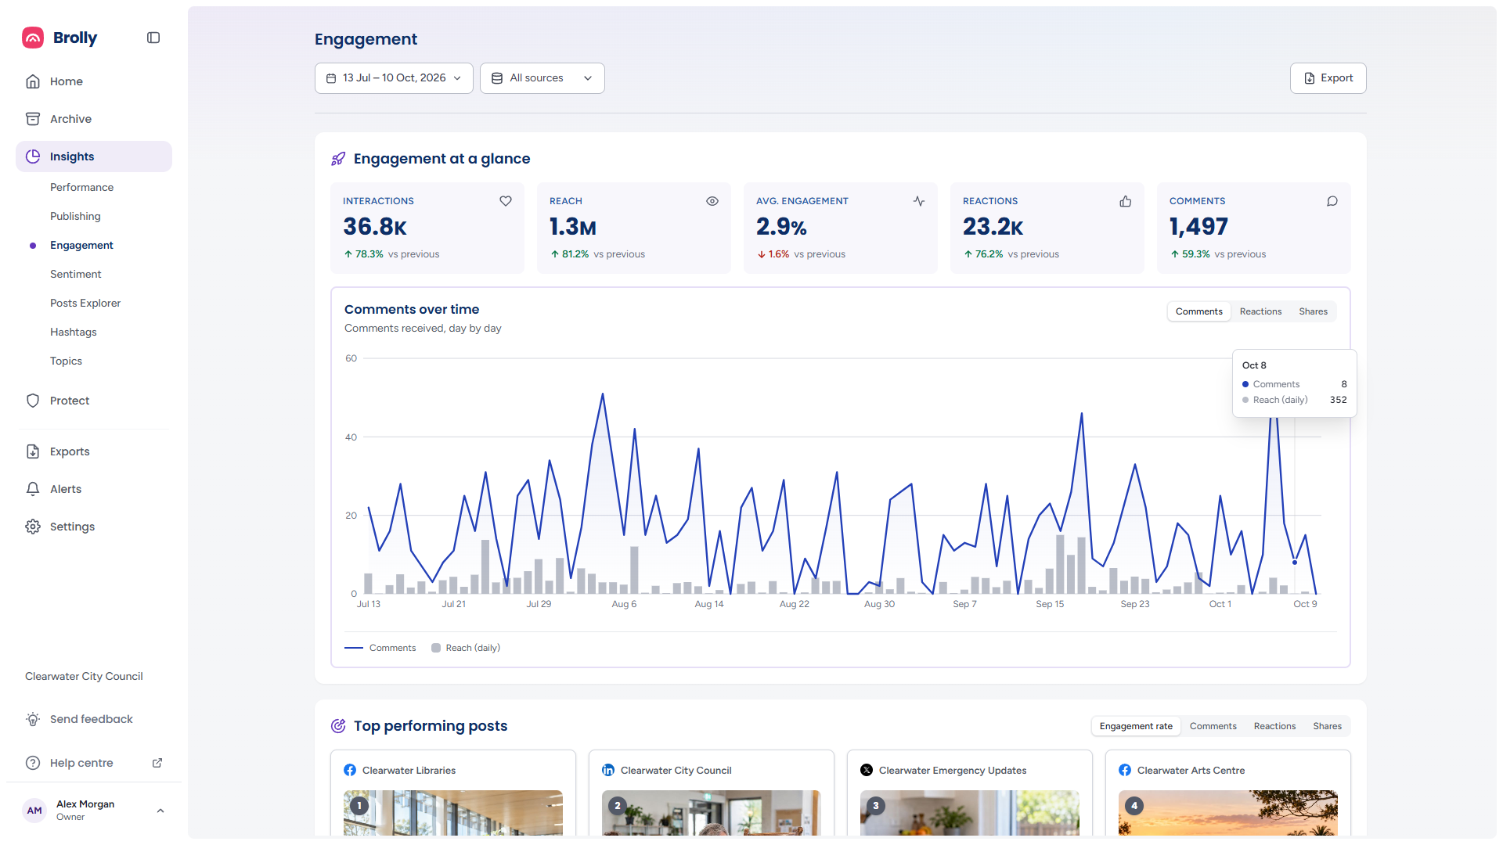Open the Topics page

point(66,361)
